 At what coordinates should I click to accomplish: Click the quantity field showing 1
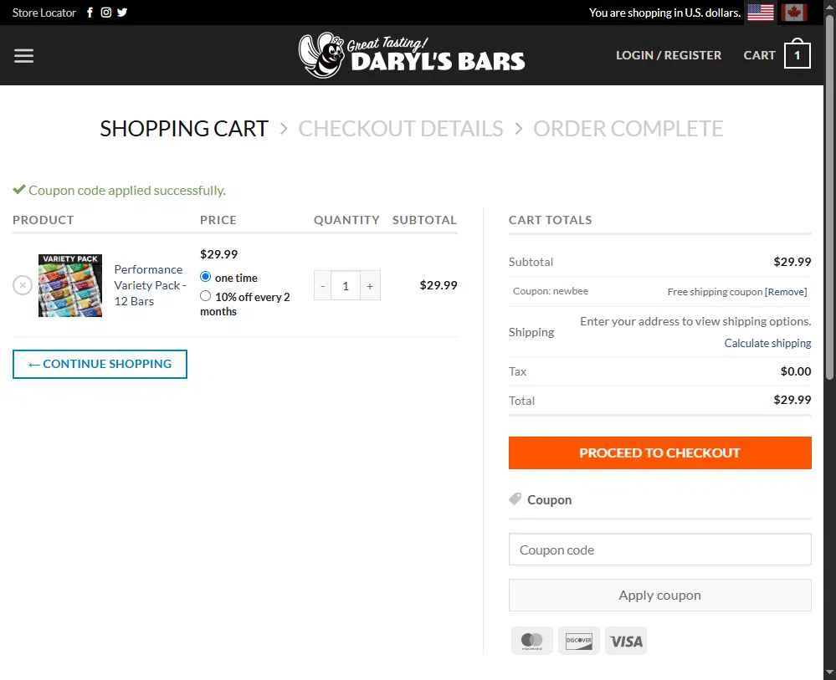click(x=346, y=286)
